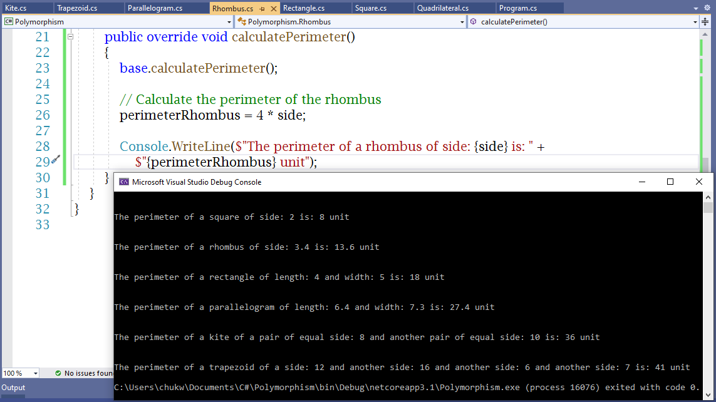Click the square perimeter output line
716x402 pixels.
[232, 217]
